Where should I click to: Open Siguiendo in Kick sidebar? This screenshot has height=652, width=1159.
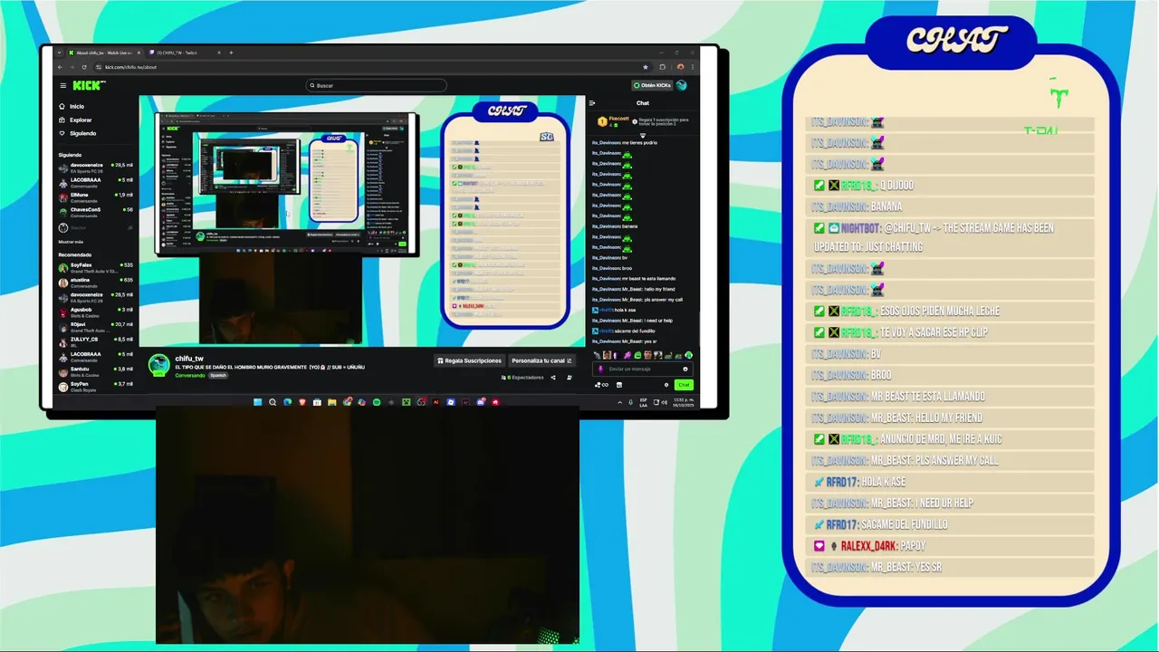[x=78, y=133]
